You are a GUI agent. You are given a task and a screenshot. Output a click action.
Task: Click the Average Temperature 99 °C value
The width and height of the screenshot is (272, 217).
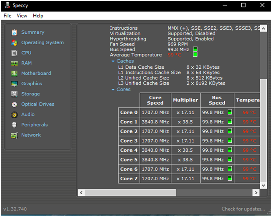click(x=174, y=55)
